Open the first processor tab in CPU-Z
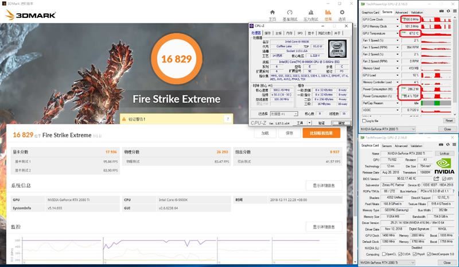 pyautogui.click(x=256, y=33)
